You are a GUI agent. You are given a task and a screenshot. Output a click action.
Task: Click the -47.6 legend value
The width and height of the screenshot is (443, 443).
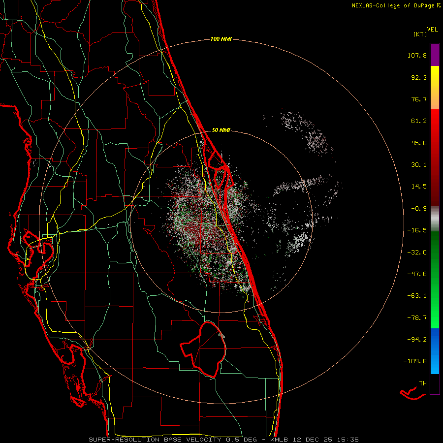click(x=417, y=274)
